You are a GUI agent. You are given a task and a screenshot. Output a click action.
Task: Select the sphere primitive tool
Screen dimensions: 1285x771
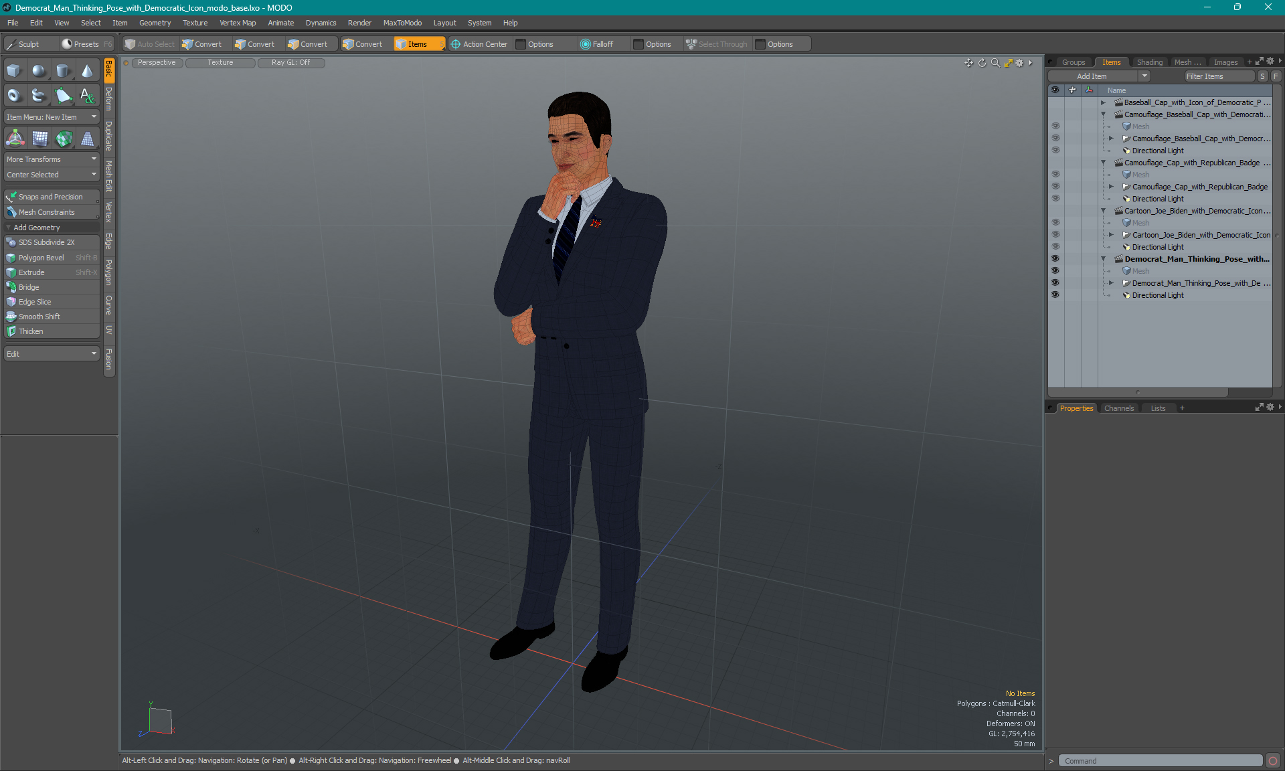tap(39, 71)
